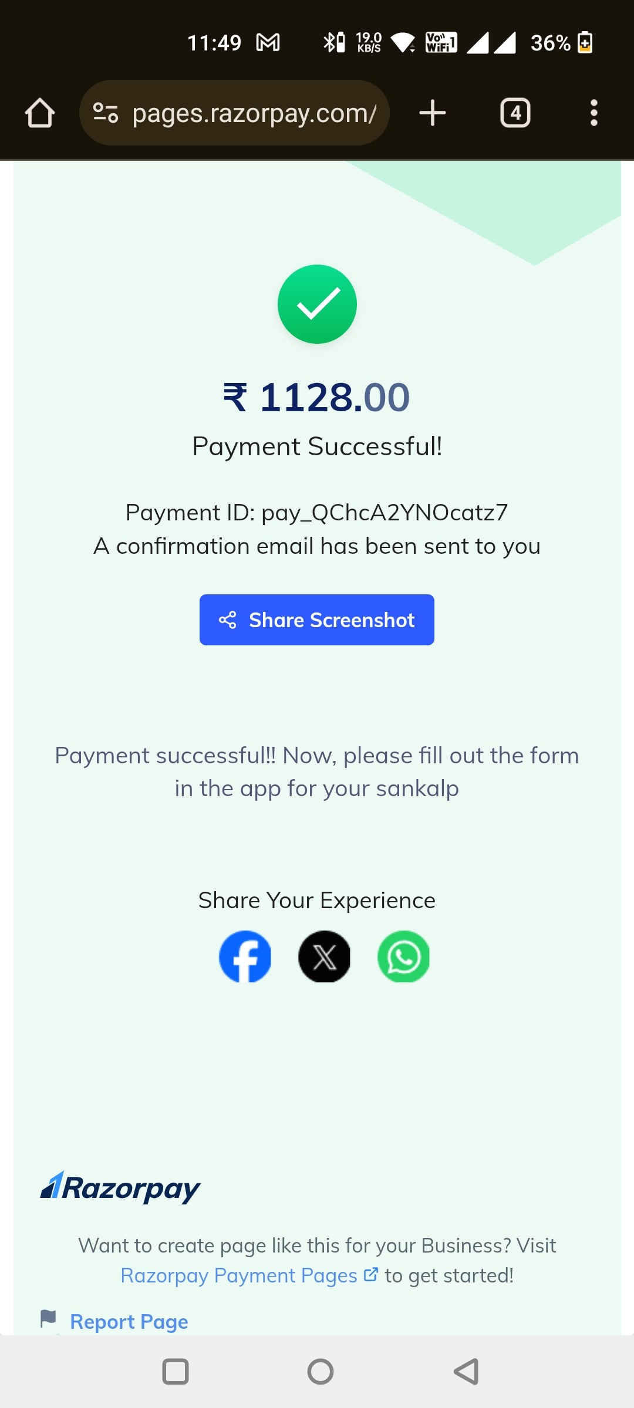Share experience on WhatsApp
Image resolution: width=634 pixels, height=1408 pixels.
tap(403, 956)
